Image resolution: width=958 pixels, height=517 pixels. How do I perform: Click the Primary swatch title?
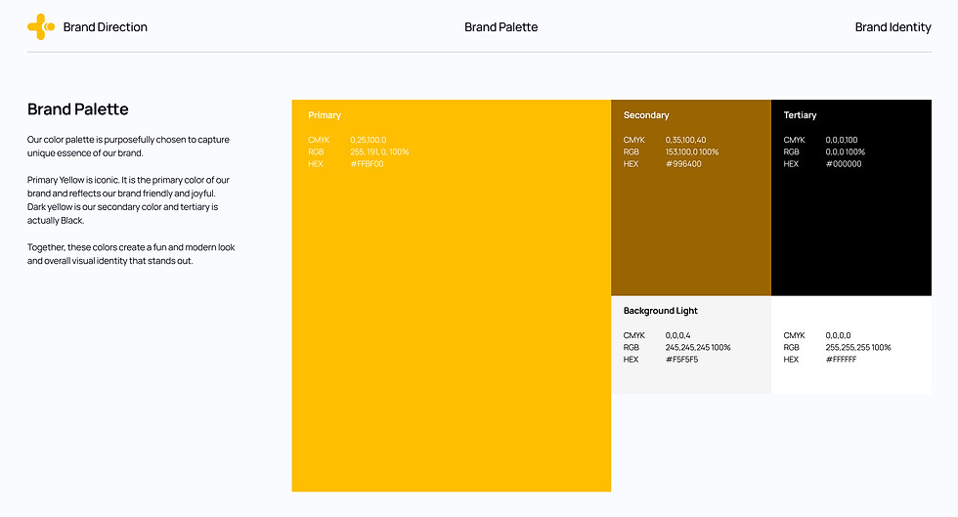tap(325, 115)
